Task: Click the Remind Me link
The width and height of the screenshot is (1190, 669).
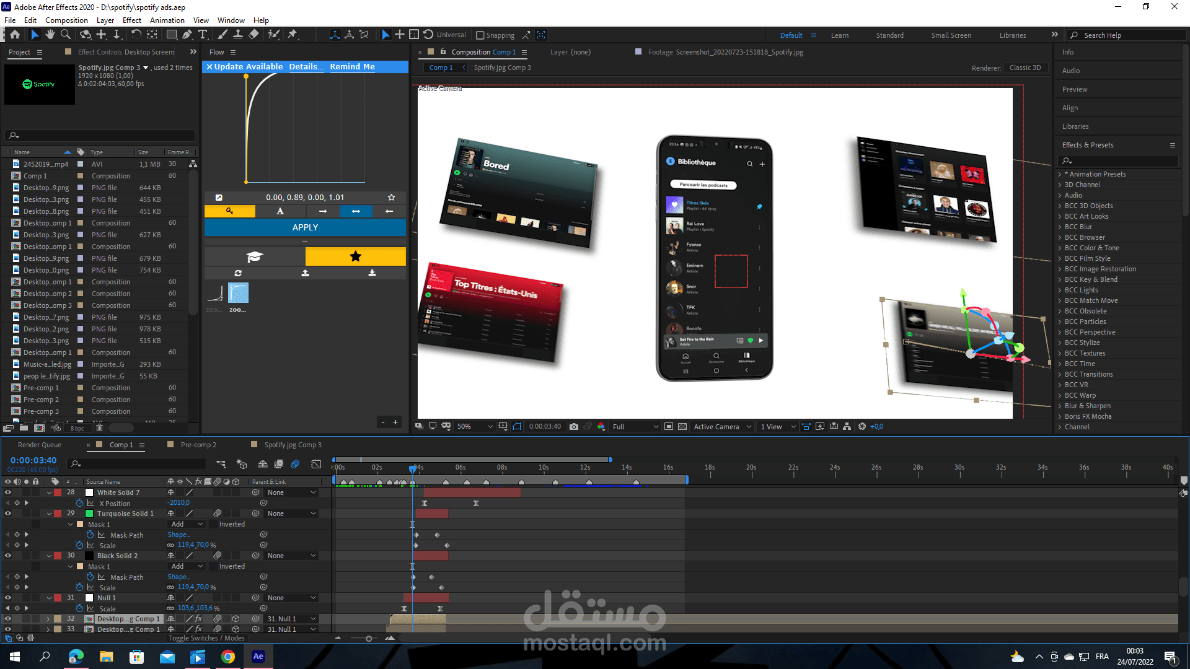Action: (x=352, y=66)
